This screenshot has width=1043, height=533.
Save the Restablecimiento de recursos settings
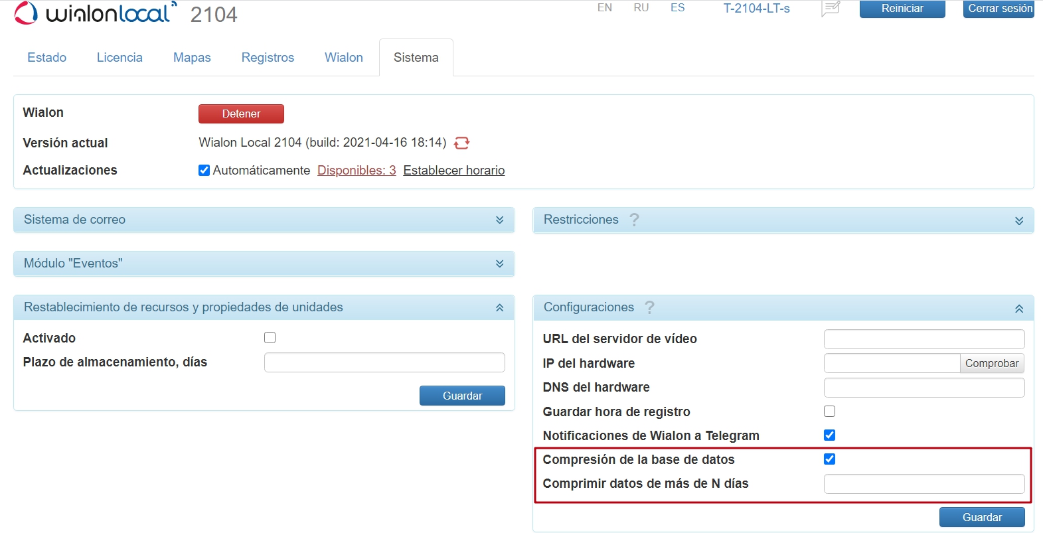[462, 396]
